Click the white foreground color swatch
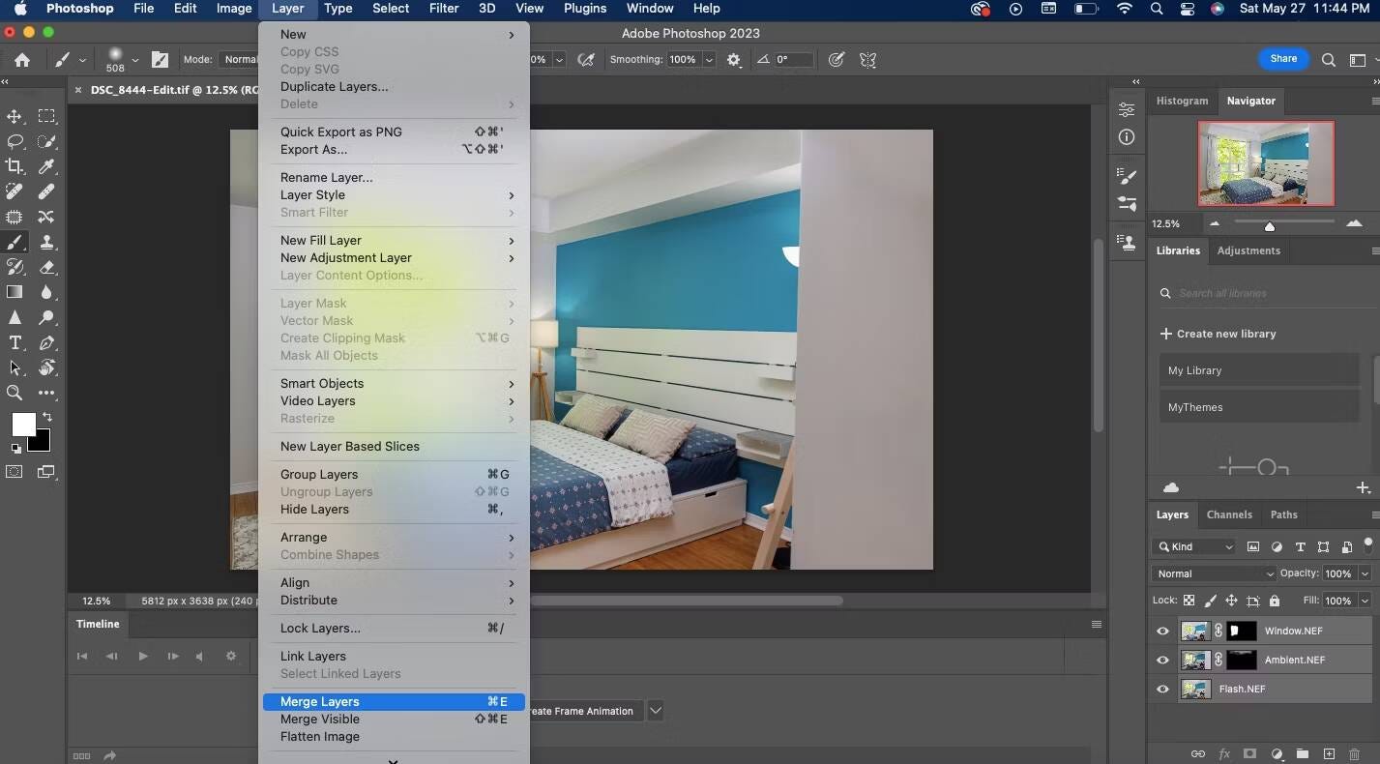Image resolution: width=1380 pixels, height=764 pixels. point(22,424)
